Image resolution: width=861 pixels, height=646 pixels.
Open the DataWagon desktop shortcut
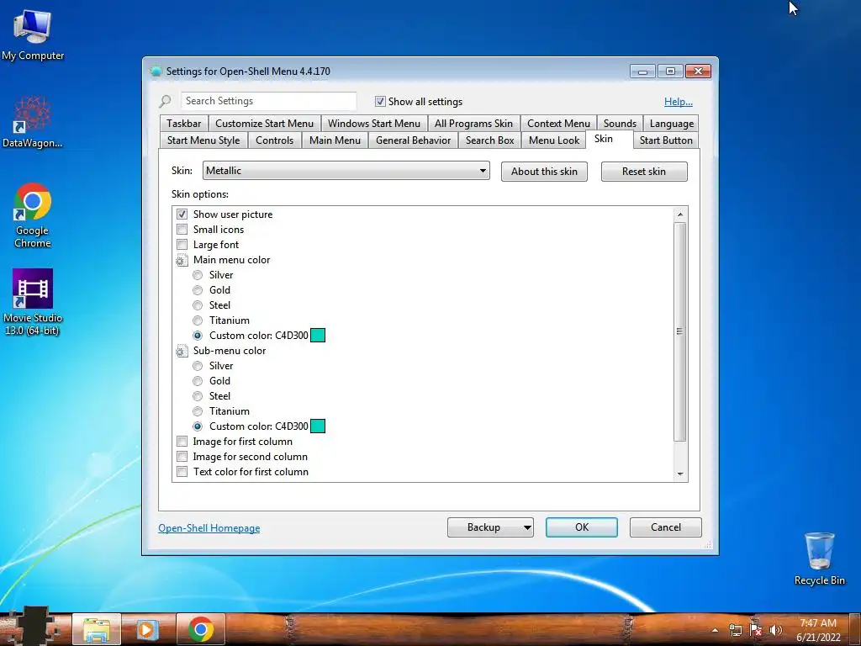(33, 122)
